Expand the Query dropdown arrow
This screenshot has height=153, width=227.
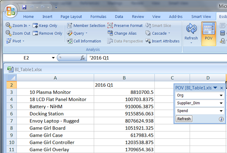(87, 33)
